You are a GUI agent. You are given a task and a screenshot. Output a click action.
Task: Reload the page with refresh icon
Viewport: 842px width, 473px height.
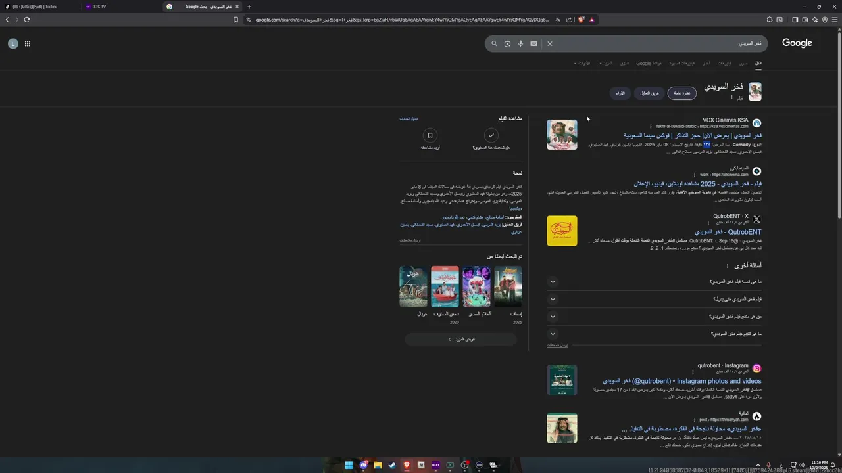coord(27,20)
